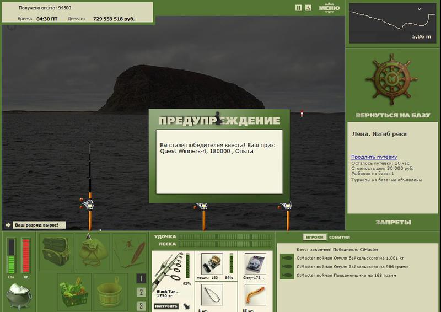
Task: Open the fish sack keepnet icon
Action: [x=93, y=251]
